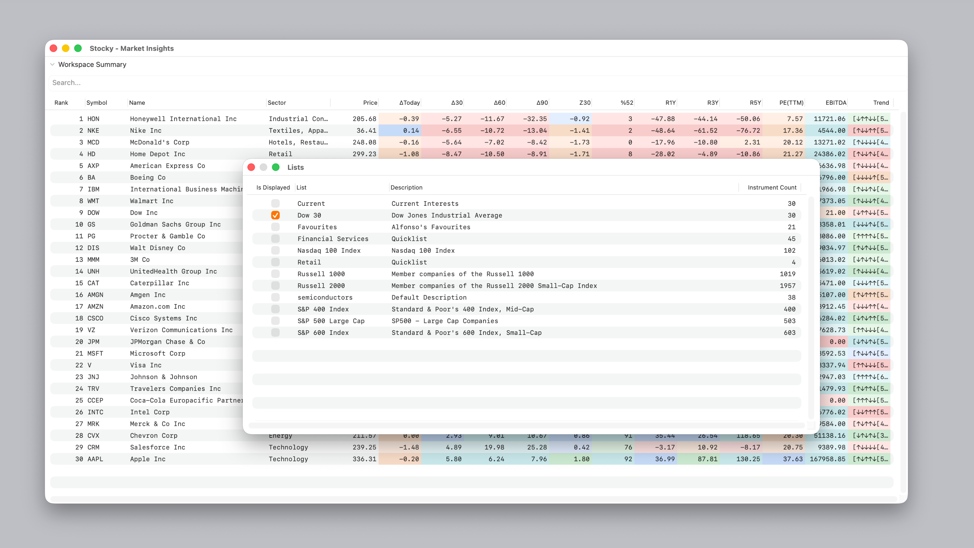This screenshot has width=974, height=548.
Task: Sort table by Symbol column header
Action: click(96, 103)
